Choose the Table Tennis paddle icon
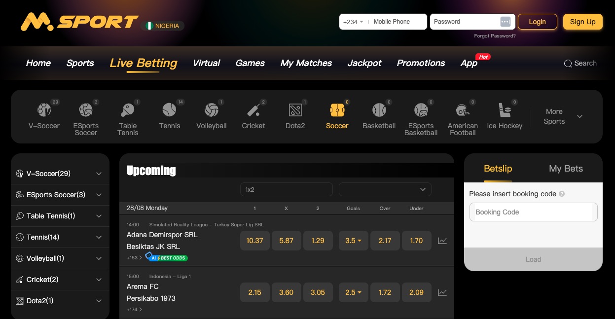The height and width of the screenshot is (319, 615). click(x=128, y=109)
